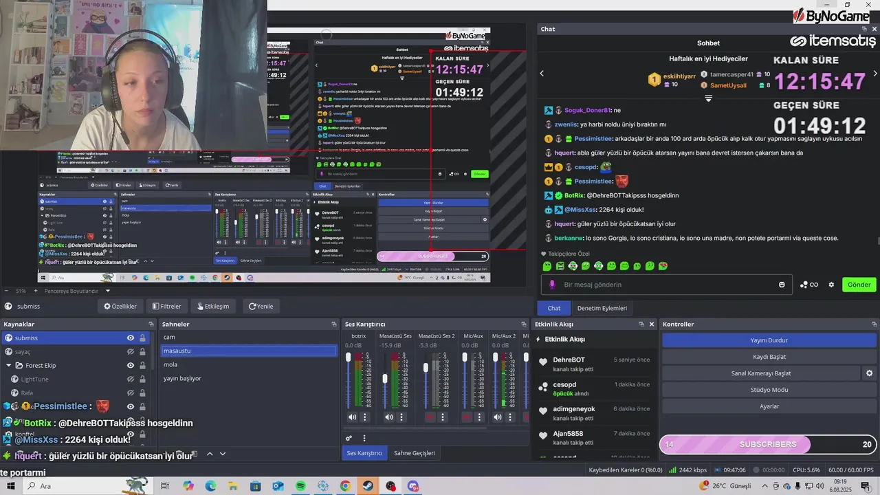The image size is (880, 495).
Task: Undock the Etkinlik Akışı panel
Action: pyautogui.click(x=641, y=324)
